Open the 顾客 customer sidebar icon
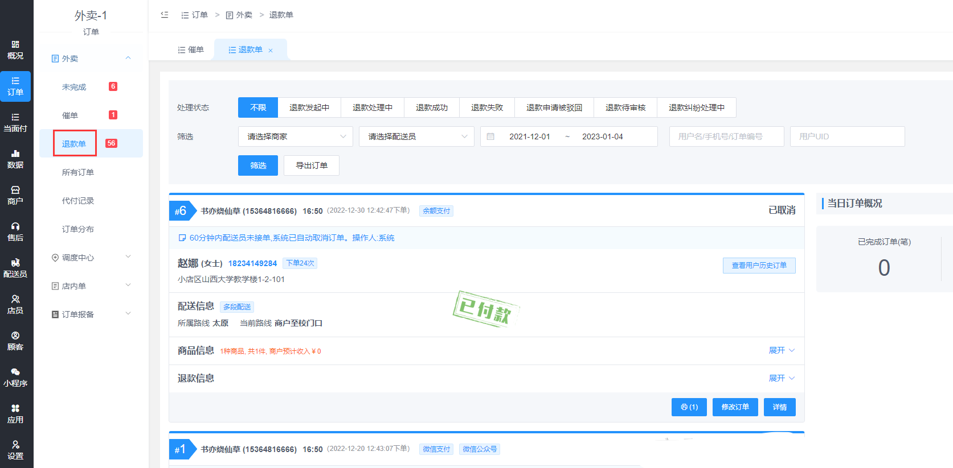This screenshot has width=953, height=468. point(15,341)
